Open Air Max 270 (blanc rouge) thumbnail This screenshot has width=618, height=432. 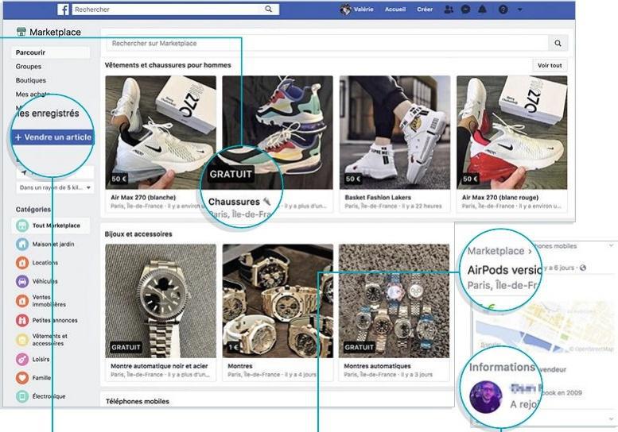(x=511, y=133)
